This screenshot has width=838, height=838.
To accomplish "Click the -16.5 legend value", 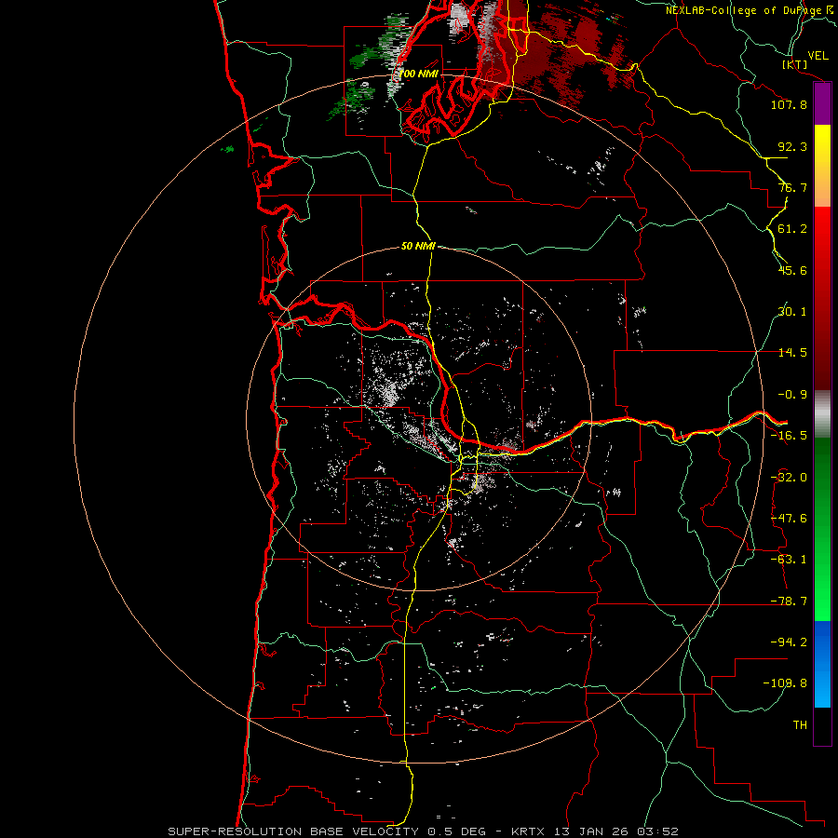I will pyautogui.click(x=789, y=436).
